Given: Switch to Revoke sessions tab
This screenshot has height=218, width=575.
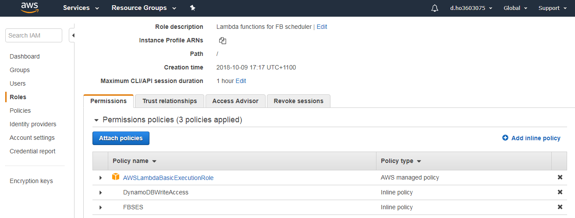Looking at the screenshot, I should (x=298, y=101).
